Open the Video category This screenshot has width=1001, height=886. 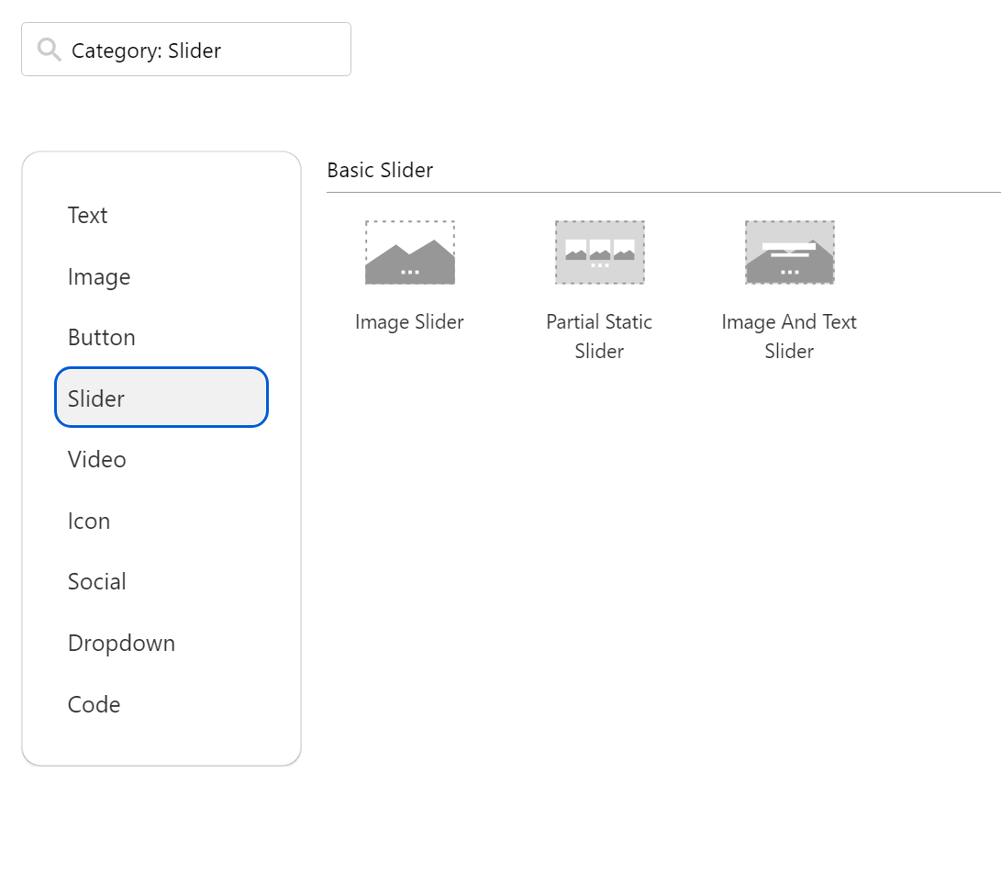97,460
